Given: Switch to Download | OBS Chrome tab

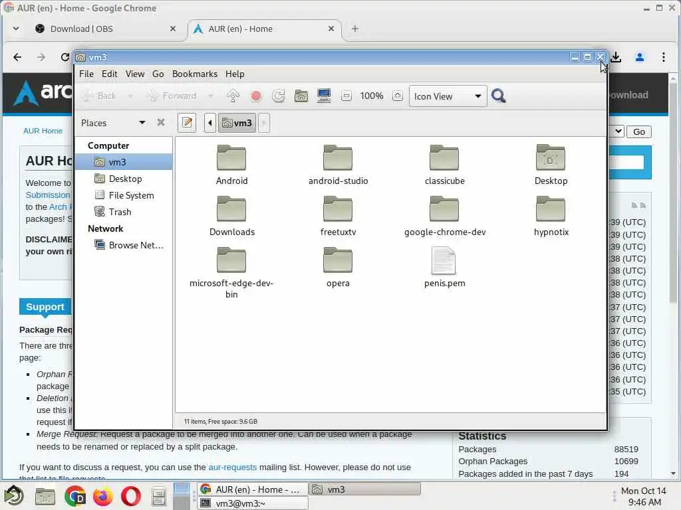Looking at the screenshot, I should pos(106,29).
